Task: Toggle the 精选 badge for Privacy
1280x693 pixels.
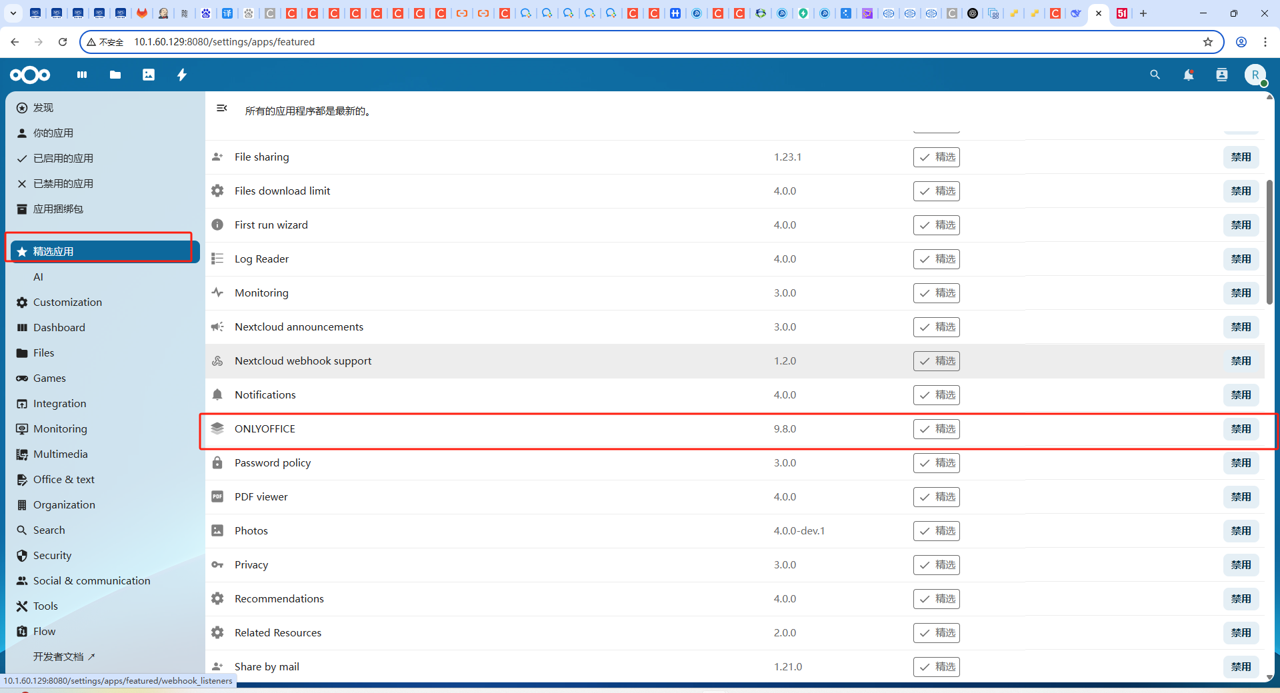Action: click(x=936, y=565)
